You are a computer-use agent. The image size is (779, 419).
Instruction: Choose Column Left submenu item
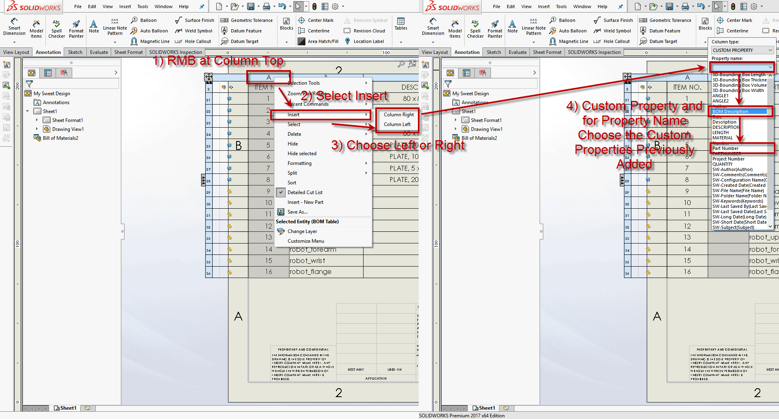click(397, 124)
